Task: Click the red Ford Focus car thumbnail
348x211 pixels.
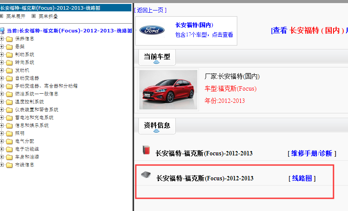Action: click(x=168, y=90)
